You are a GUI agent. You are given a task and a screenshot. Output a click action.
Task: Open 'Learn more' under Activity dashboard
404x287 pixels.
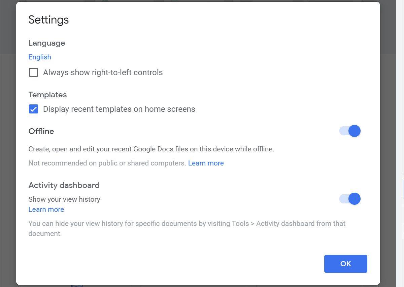click(x=46, y=209)
